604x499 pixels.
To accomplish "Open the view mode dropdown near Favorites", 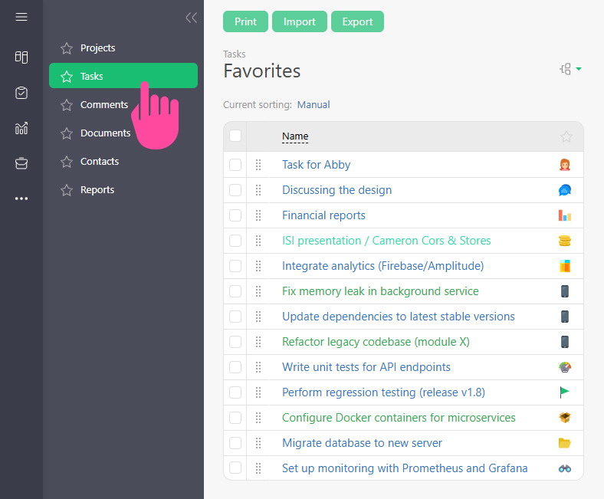I will pyautogui.click(x=570, y=70).
